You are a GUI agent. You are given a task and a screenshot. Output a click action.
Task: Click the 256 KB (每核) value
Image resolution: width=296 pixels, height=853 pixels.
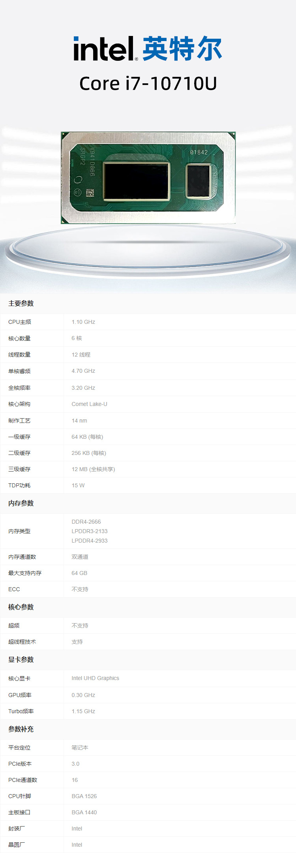(x=89, y=453)
